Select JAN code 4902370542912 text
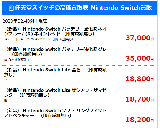The width and height of the screenshot is (160, 128). [24, 39]
